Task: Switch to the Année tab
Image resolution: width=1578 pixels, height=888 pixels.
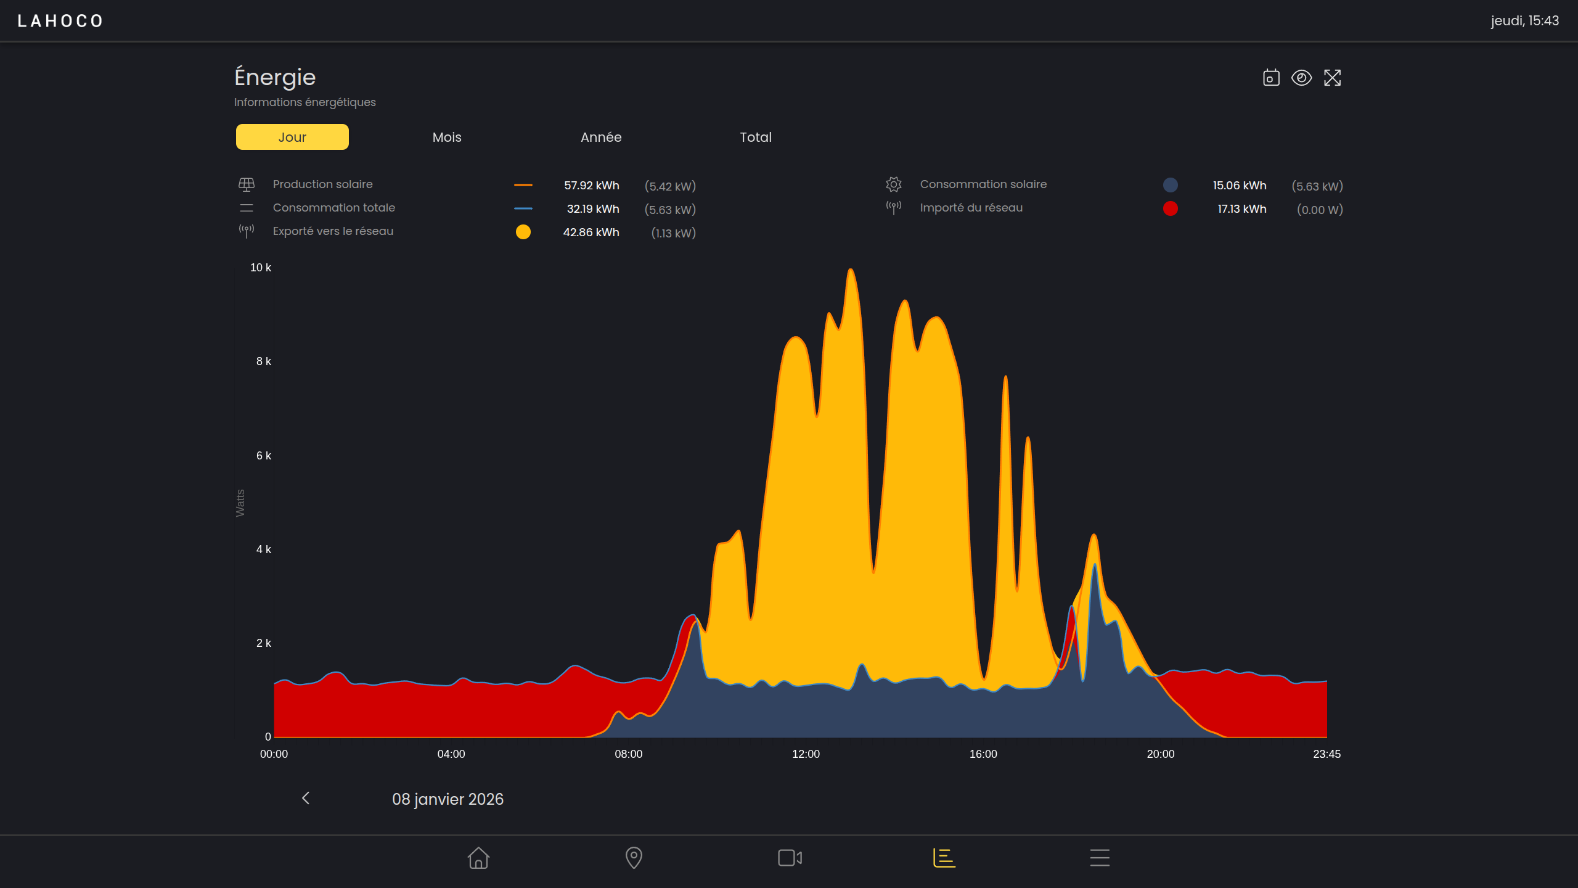Action: 601,137
